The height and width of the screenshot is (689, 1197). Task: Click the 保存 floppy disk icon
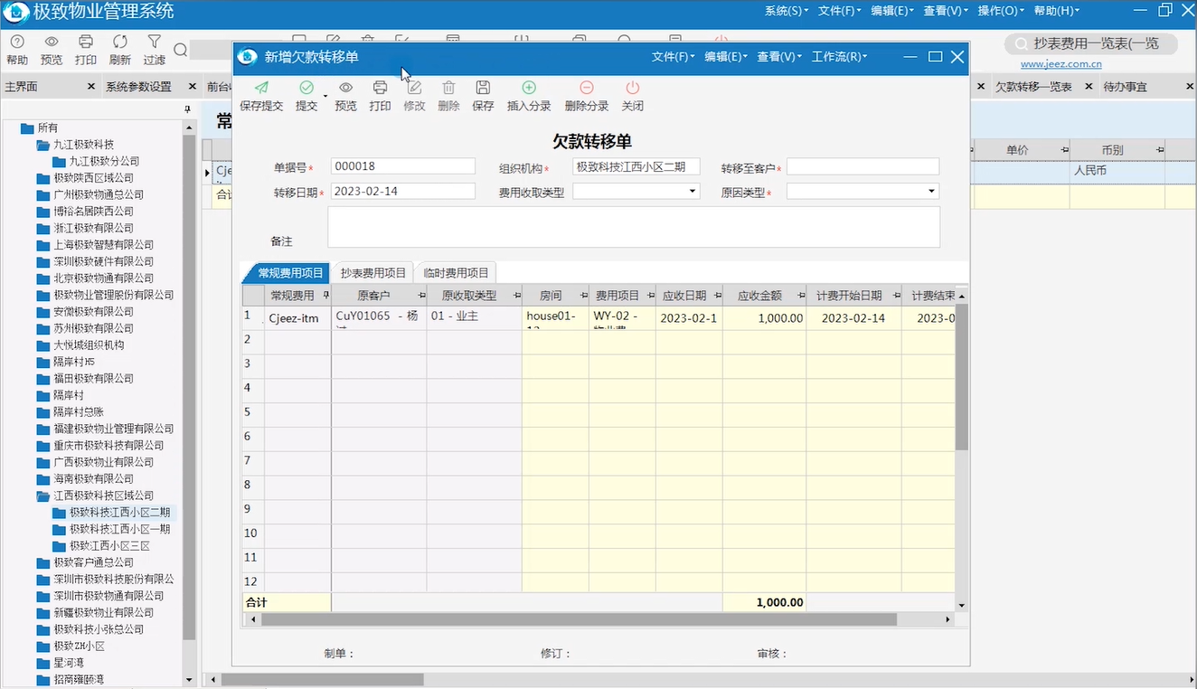click(x=483, y=88)
